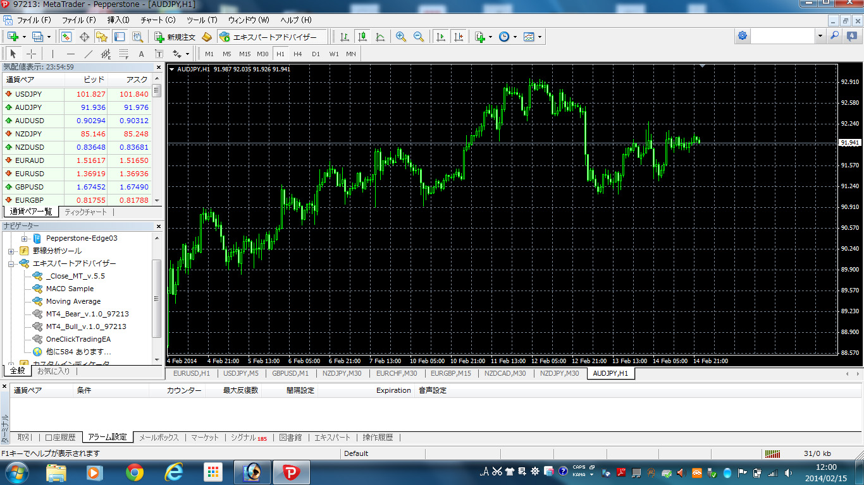Switch to MN timeframe

351,54
